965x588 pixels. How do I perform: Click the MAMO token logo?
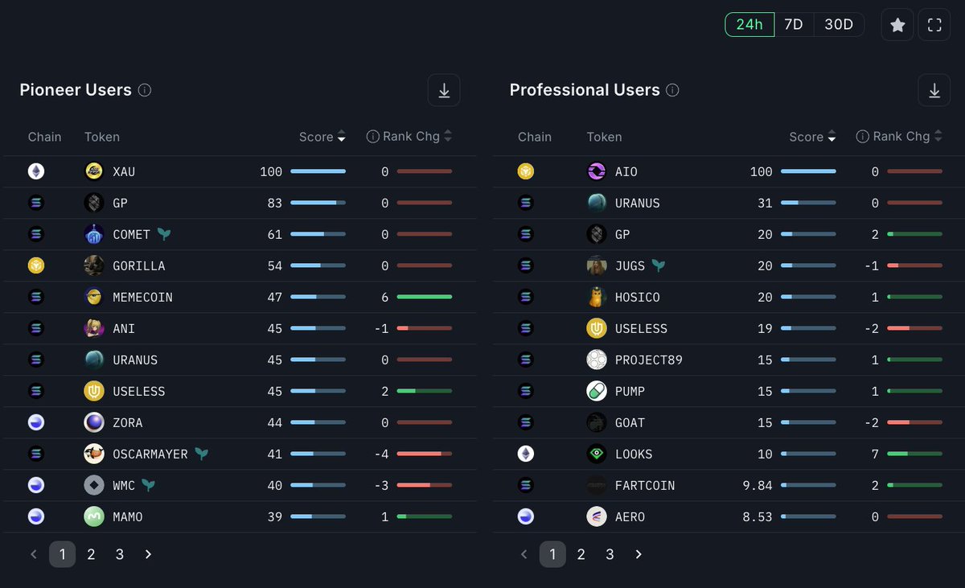coord(94,516)
